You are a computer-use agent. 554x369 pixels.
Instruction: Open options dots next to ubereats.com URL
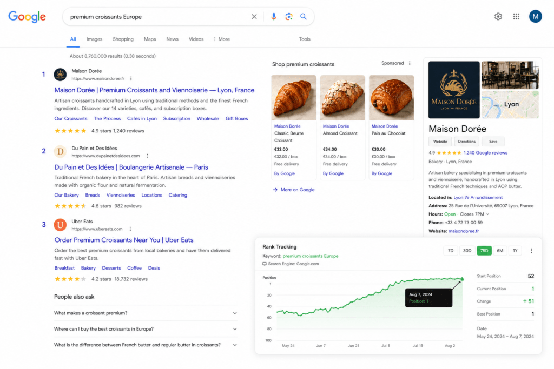(x=130, y=229)
